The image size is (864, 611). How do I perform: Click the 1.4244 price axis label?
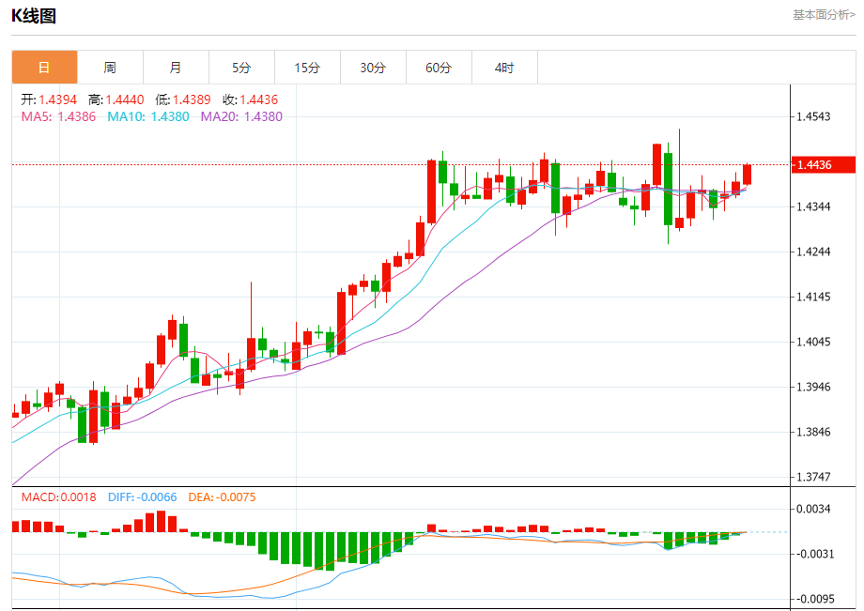point(813,252)
